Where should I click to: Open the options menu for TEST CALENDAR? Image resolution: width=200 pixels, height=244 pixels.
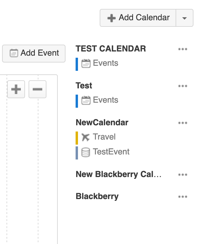(x=183, y=50)
